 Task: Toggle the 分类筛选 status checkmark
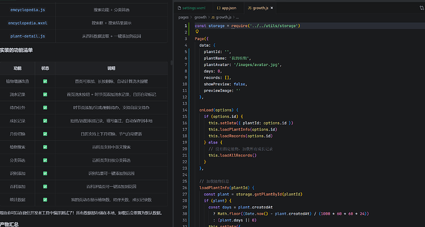pos(45,160)
